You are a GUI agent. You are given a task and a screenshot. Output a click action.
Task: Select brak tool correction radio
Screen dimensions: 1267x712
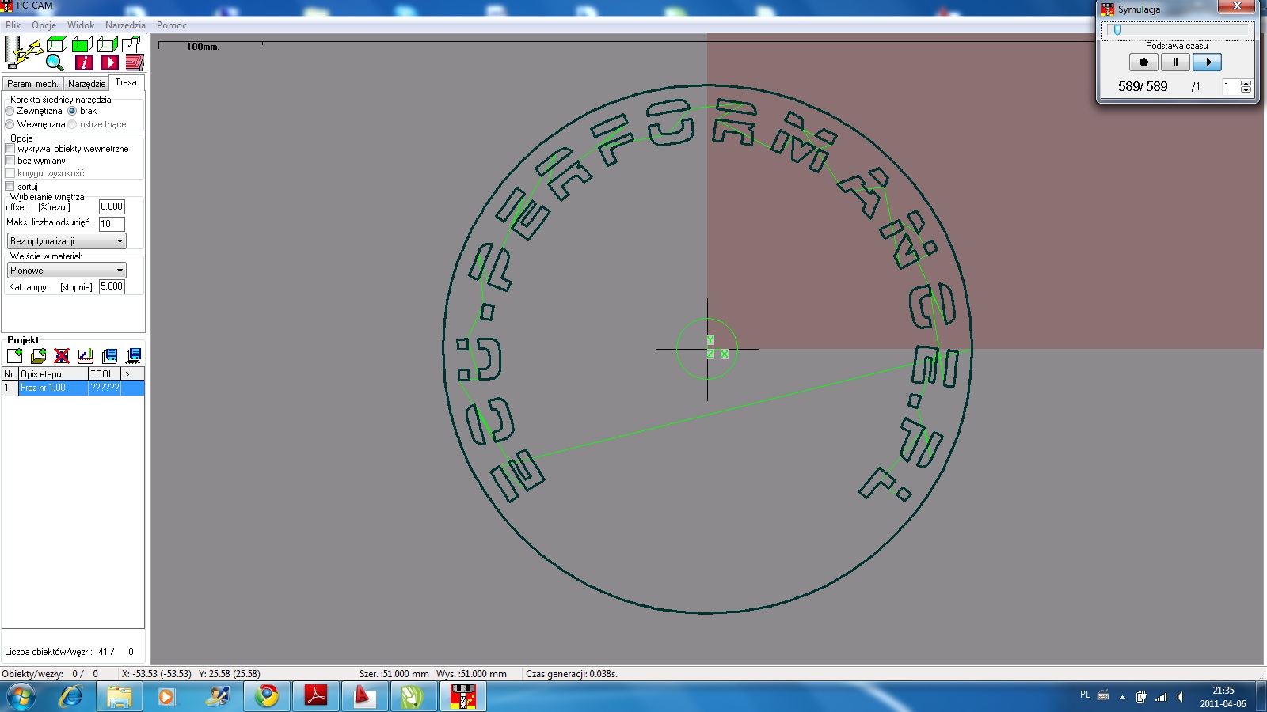point(72,112)
